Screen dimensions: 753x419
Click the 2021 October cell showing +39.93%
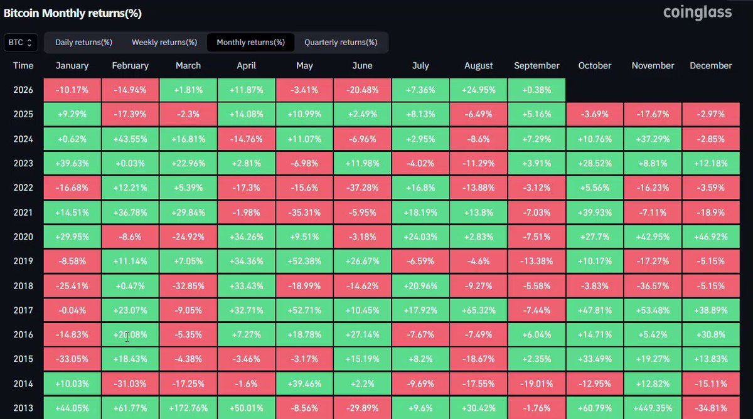(x=595, y=212)
